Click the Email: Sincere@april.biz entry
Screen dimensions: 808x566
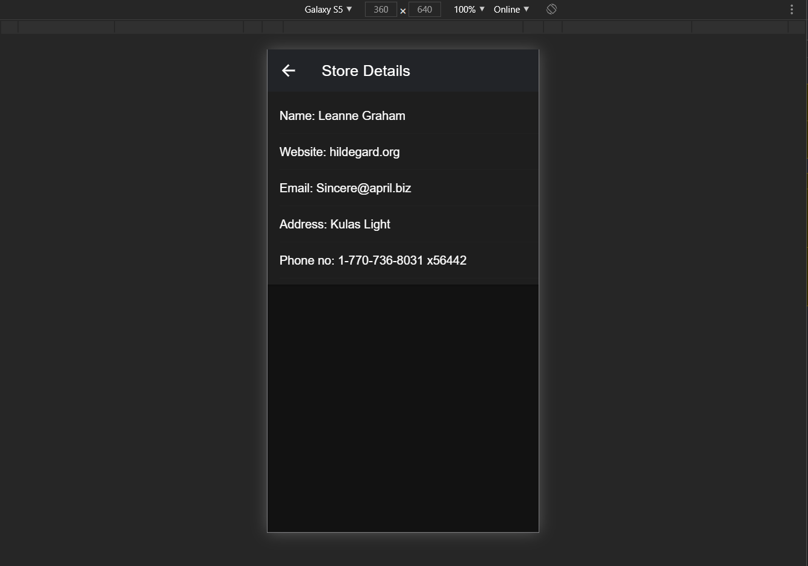[345, 188]
